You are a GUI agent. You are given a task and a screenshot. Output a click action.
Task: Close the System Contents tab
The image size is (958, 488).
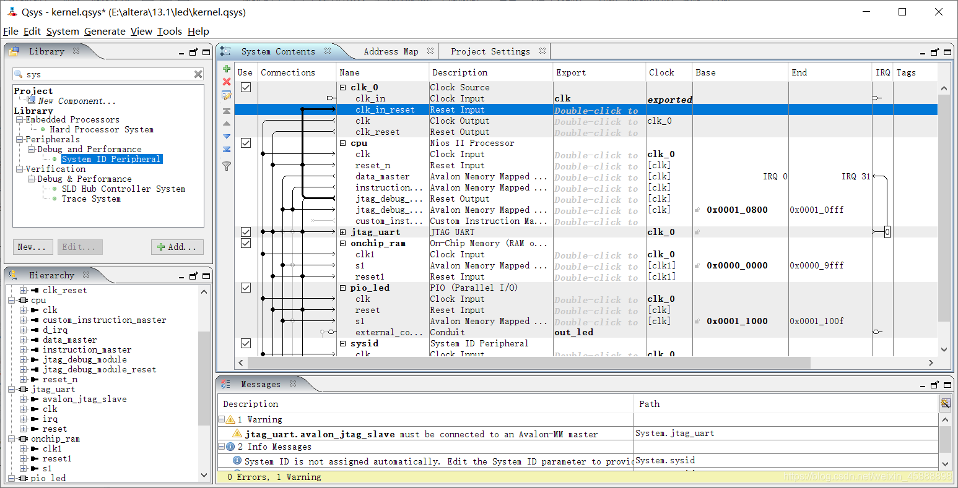[328, 51]
